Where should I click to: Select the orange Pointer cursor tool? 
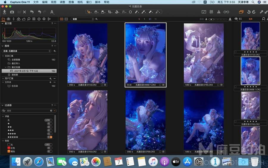(x=89, y=12)
